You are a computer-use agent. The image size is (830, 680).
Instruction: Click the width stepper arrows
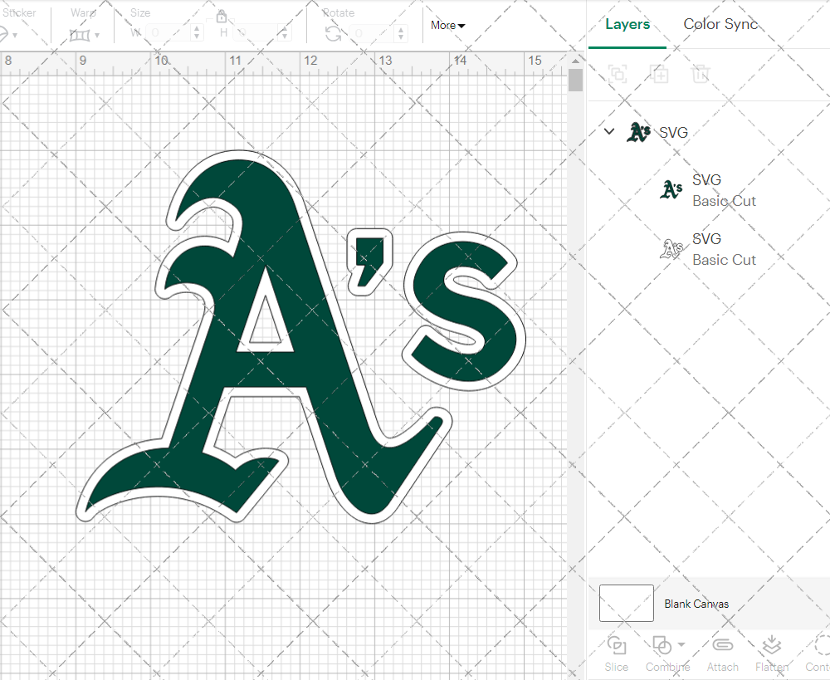point(197,33)
